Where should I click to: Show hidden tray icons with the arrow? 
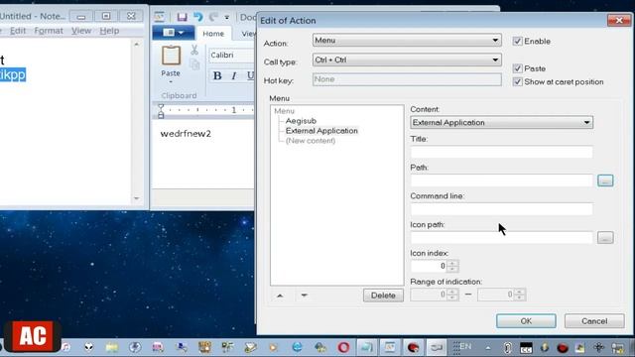[488, 348]
